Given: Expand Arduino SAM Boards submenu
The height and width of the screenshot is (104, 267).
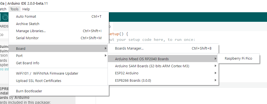Looking at the screenshot, I should pyautogui.click(x=163, y=66).
